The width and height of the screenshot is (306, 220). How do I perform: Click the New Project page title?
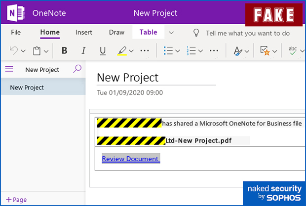tap(128, 78)
